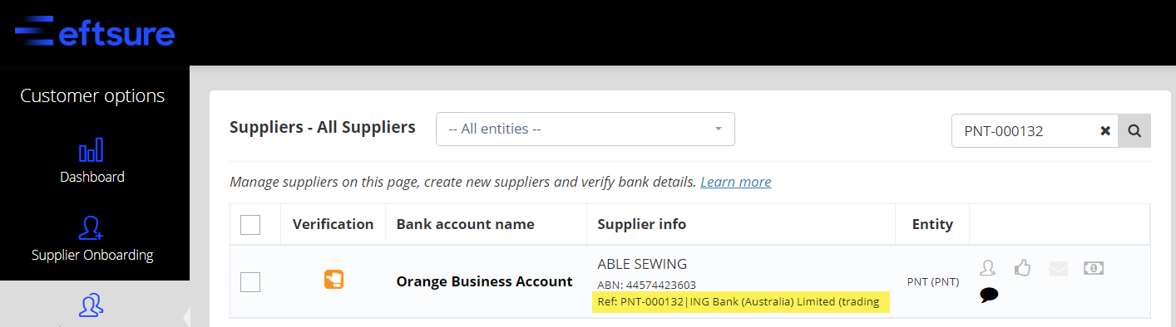Viewport: 1176px width, 327px height.
Task: Open the Dashboard bar chart icon
Action: coord(91,151)
